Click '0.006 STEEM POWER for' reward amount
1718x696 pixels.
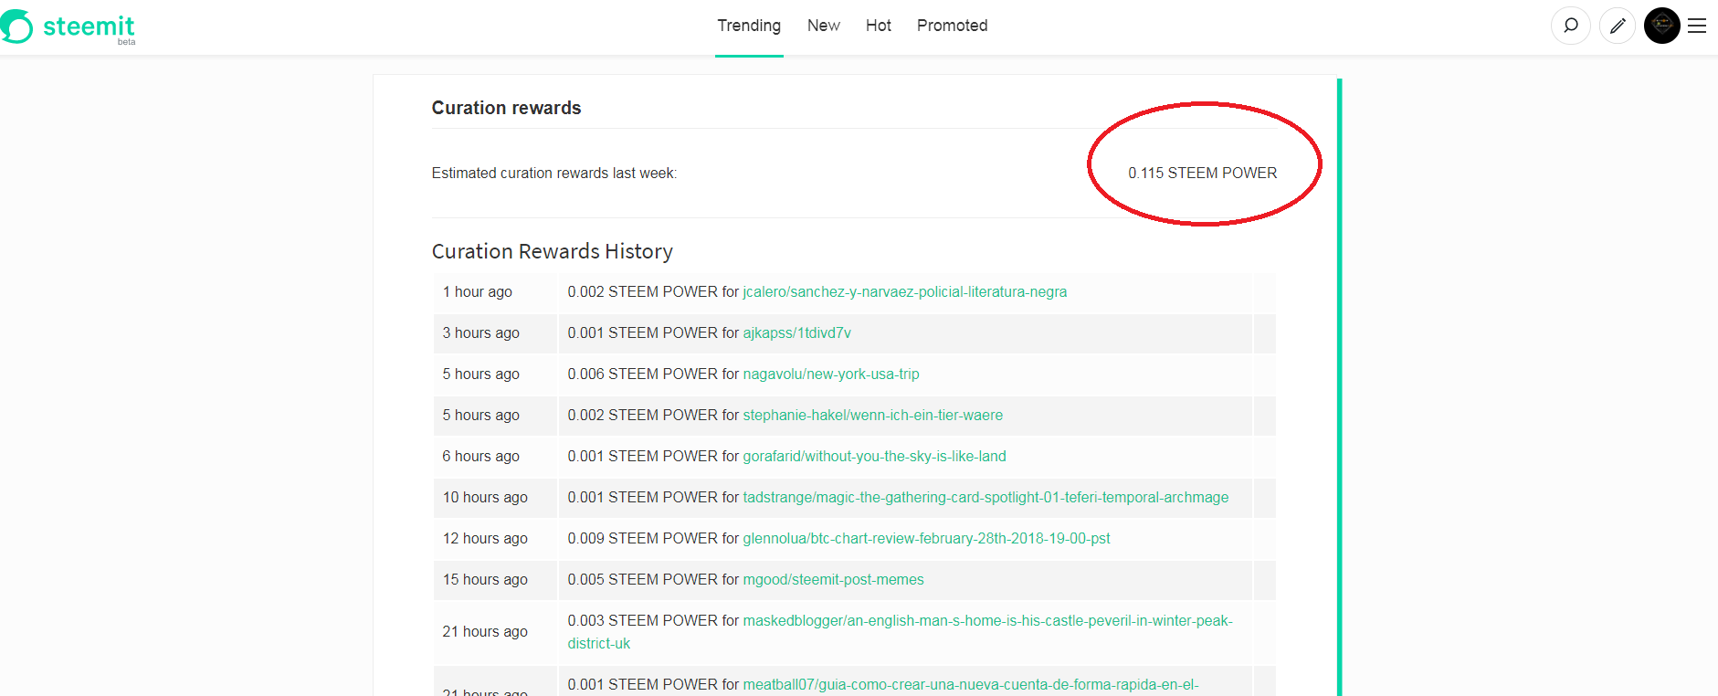(x=653, y=374)
